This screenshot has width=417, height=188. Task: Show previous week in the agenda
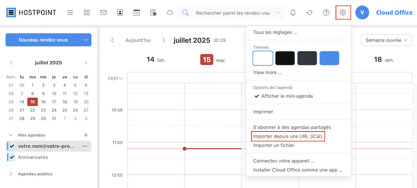point(113,40)
